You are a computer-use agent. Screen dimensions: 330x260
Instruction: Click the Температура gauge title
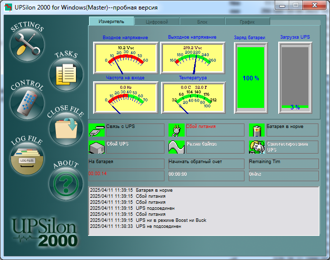[193, 78]
